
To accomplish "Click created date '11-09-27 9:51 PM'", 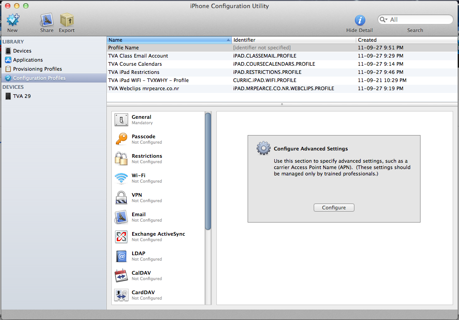I will click(x=381, y=48).
